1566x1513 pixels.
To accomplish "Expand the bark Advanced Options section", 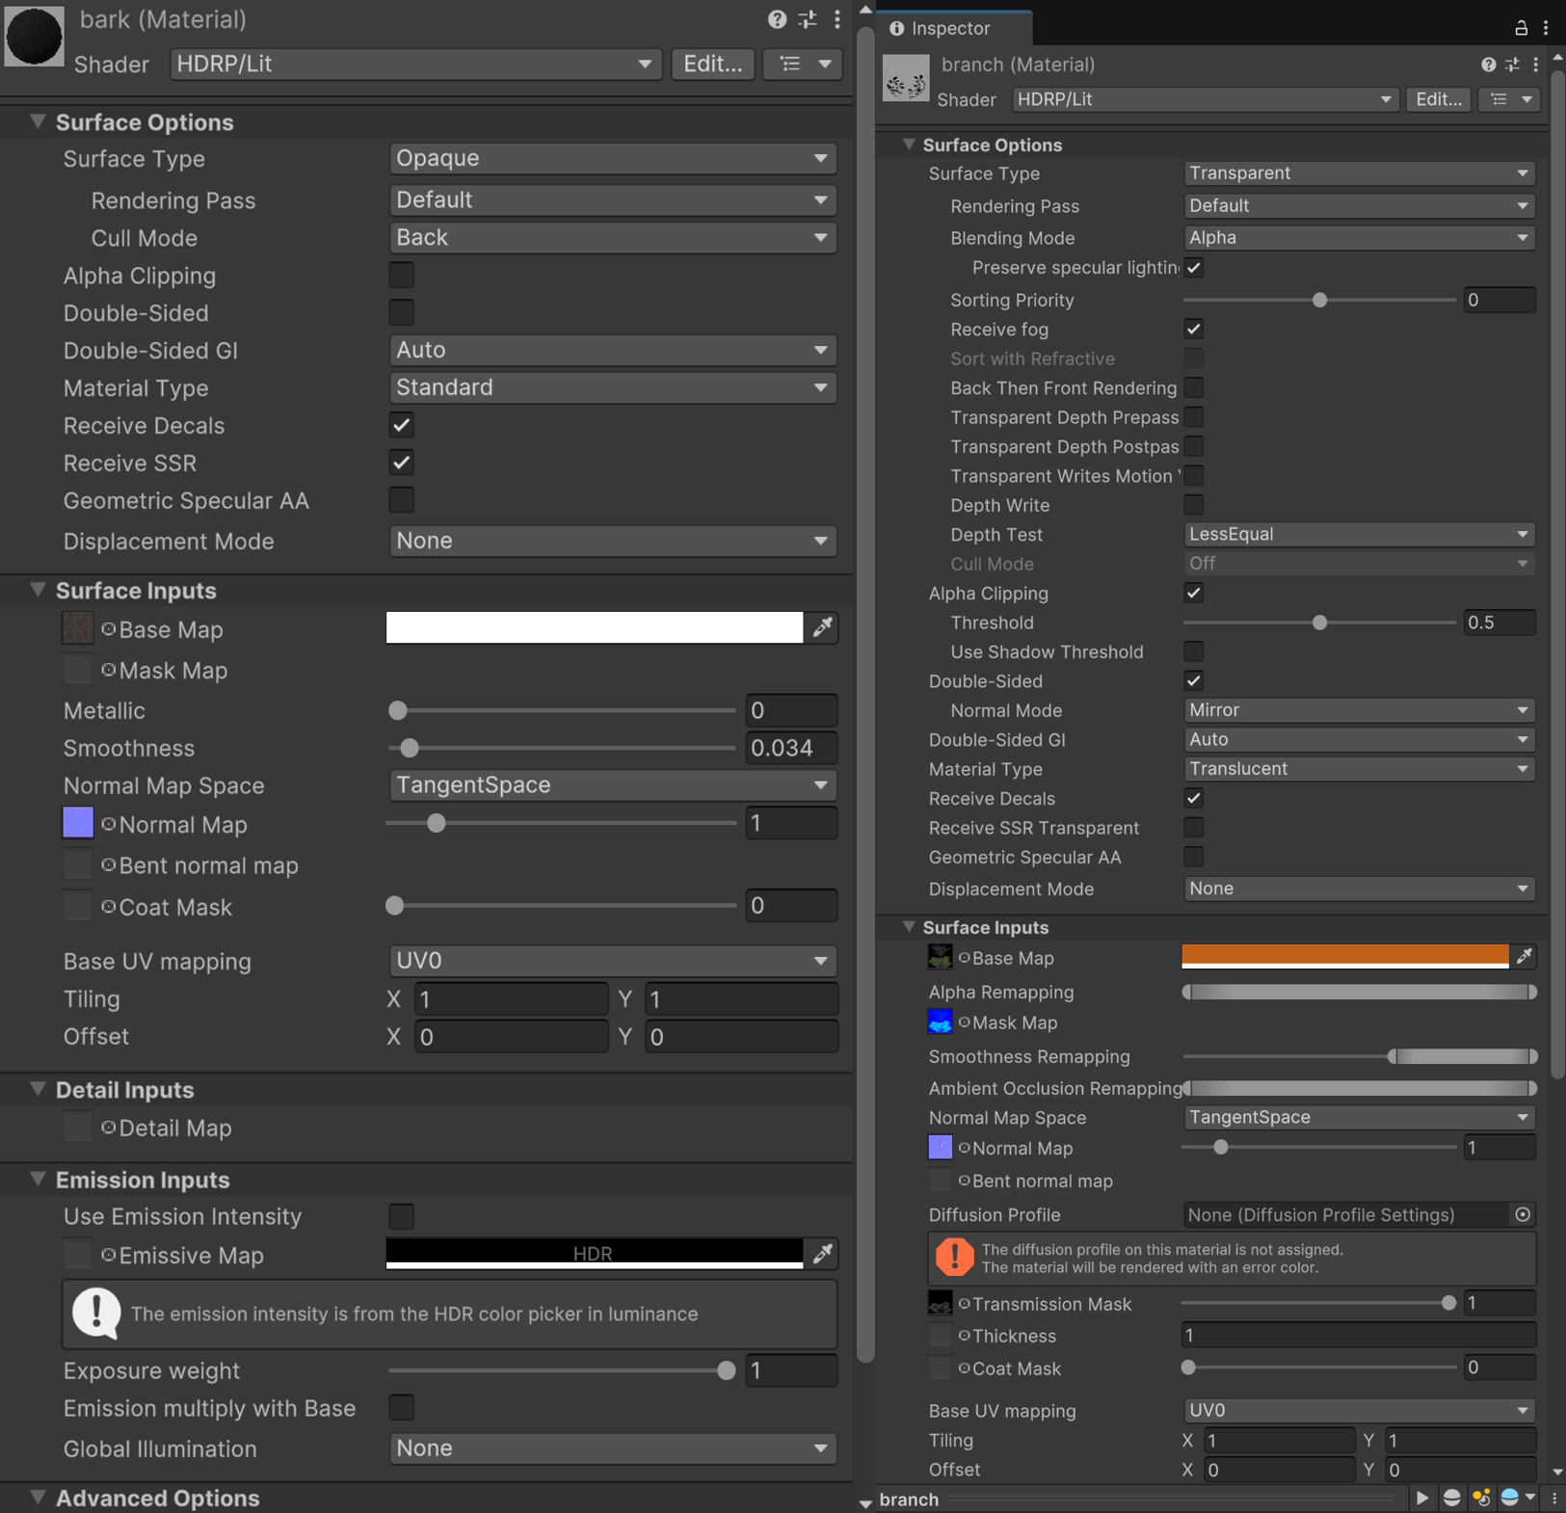I will [38, 1498].
